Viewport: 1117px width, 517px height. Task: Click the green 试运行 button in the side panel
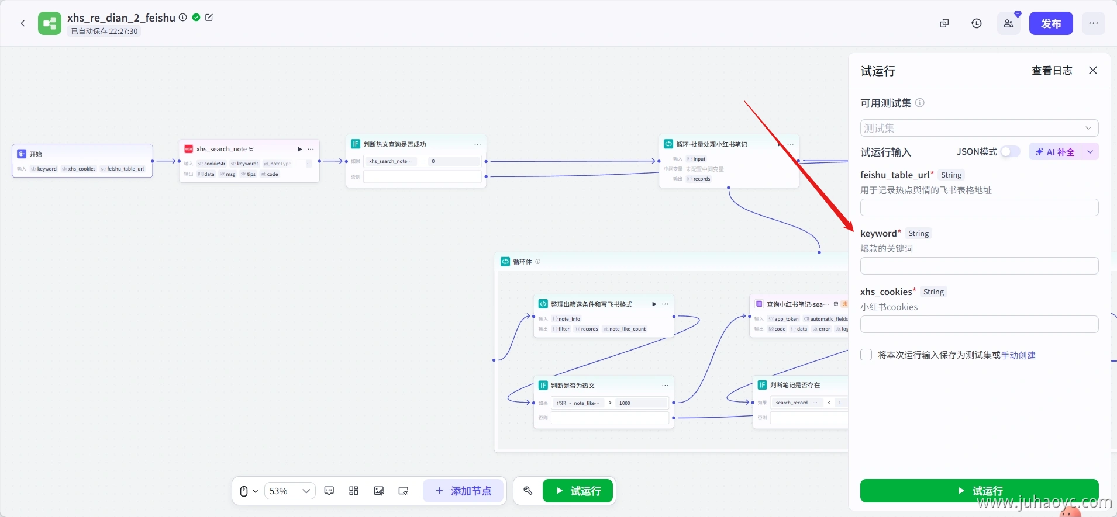click(x=980, y=491)
